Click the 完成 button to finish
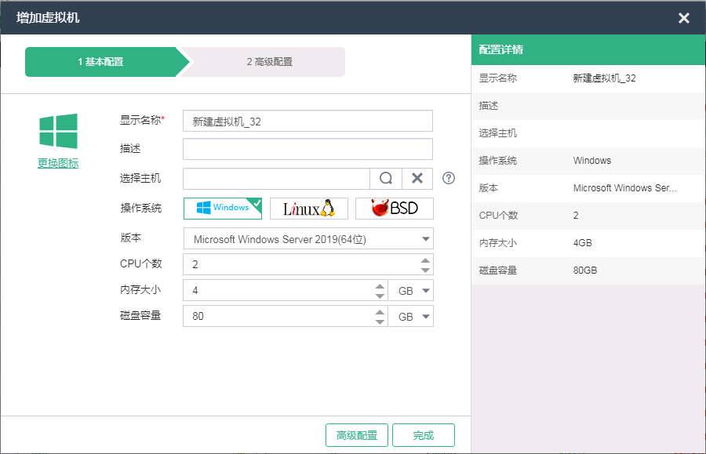The image size is (706, 454). tap(424, 435)
